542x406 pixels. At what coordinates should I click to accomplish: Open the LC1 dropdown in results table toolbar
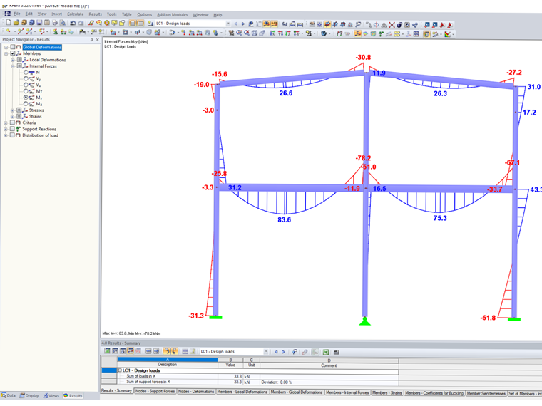click(266, 352)
